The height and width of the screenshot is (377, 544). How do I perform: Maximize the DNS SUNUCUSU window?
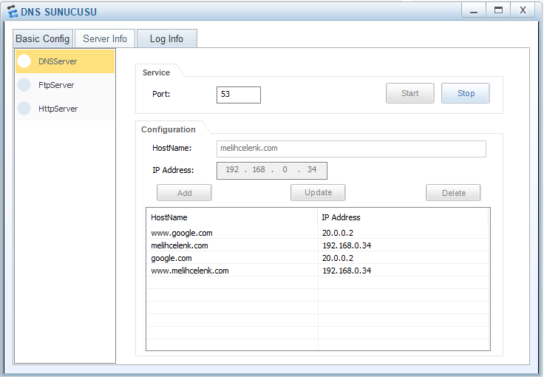click(x=498, y=10)
